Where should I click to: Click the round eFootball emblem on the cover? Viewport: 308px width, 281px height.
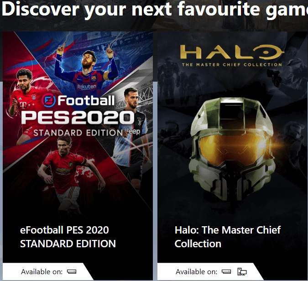tap(48, 100)
